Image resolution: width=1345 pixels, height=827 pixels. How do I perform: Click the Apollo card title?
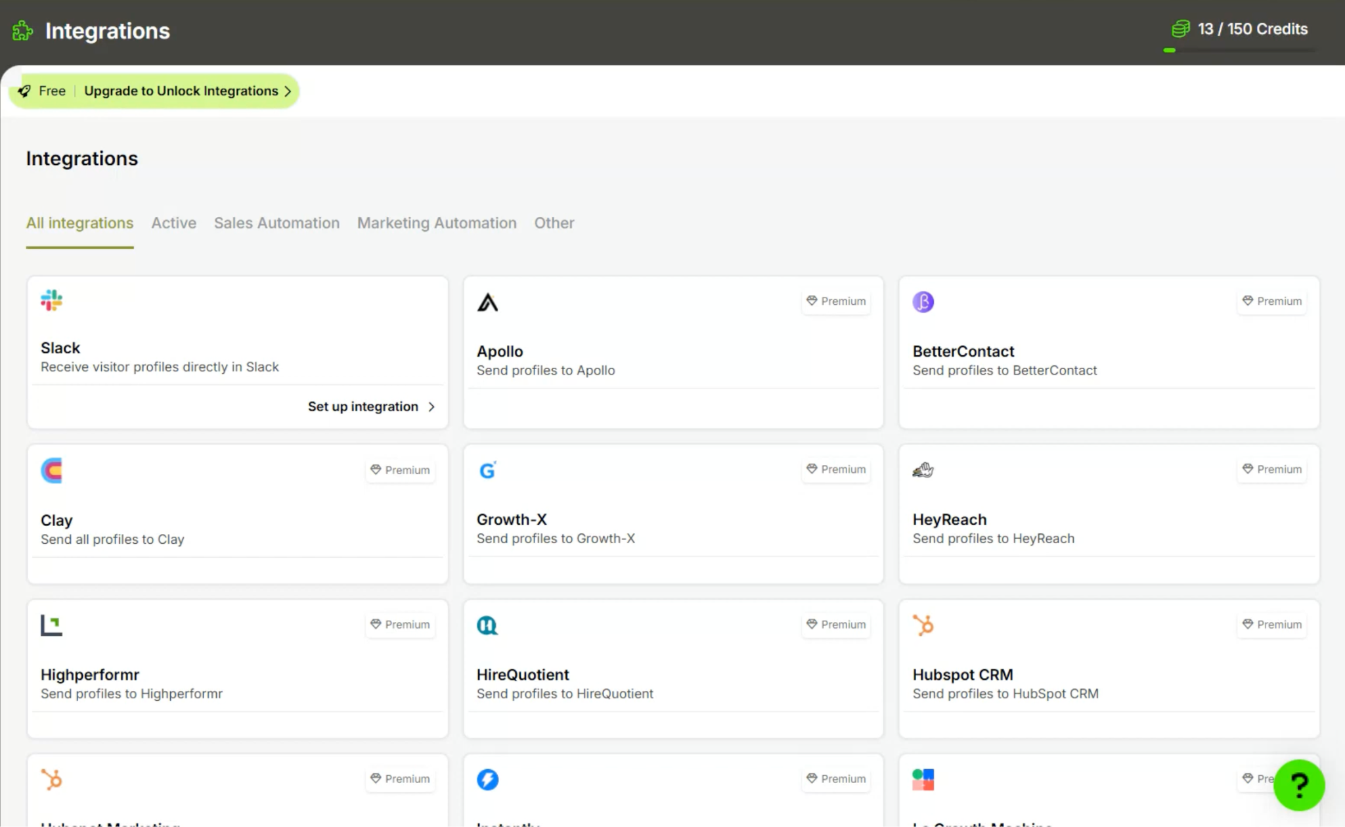click(500, 351)
